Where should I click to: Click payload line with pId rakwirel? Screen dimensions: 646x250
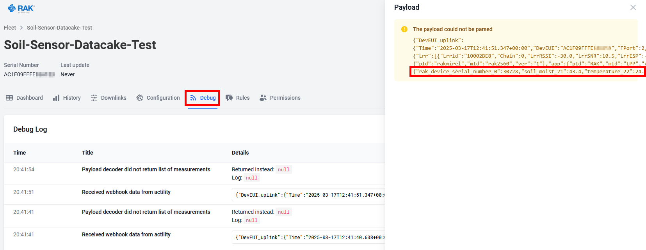(529, 63)
